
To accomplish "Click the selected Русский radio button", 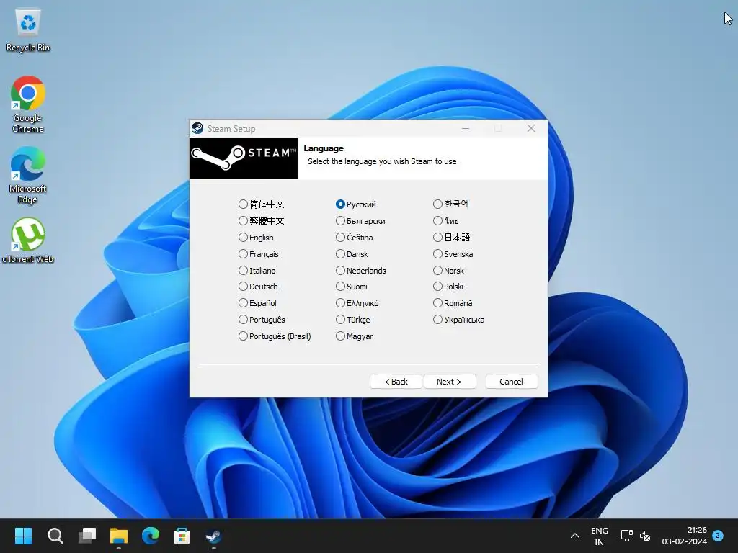I will (356, 204).
